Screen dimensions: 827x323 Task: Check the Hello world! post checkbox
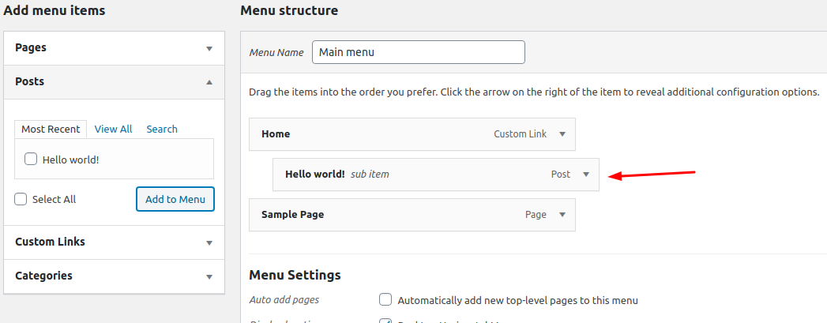point(31,159)
